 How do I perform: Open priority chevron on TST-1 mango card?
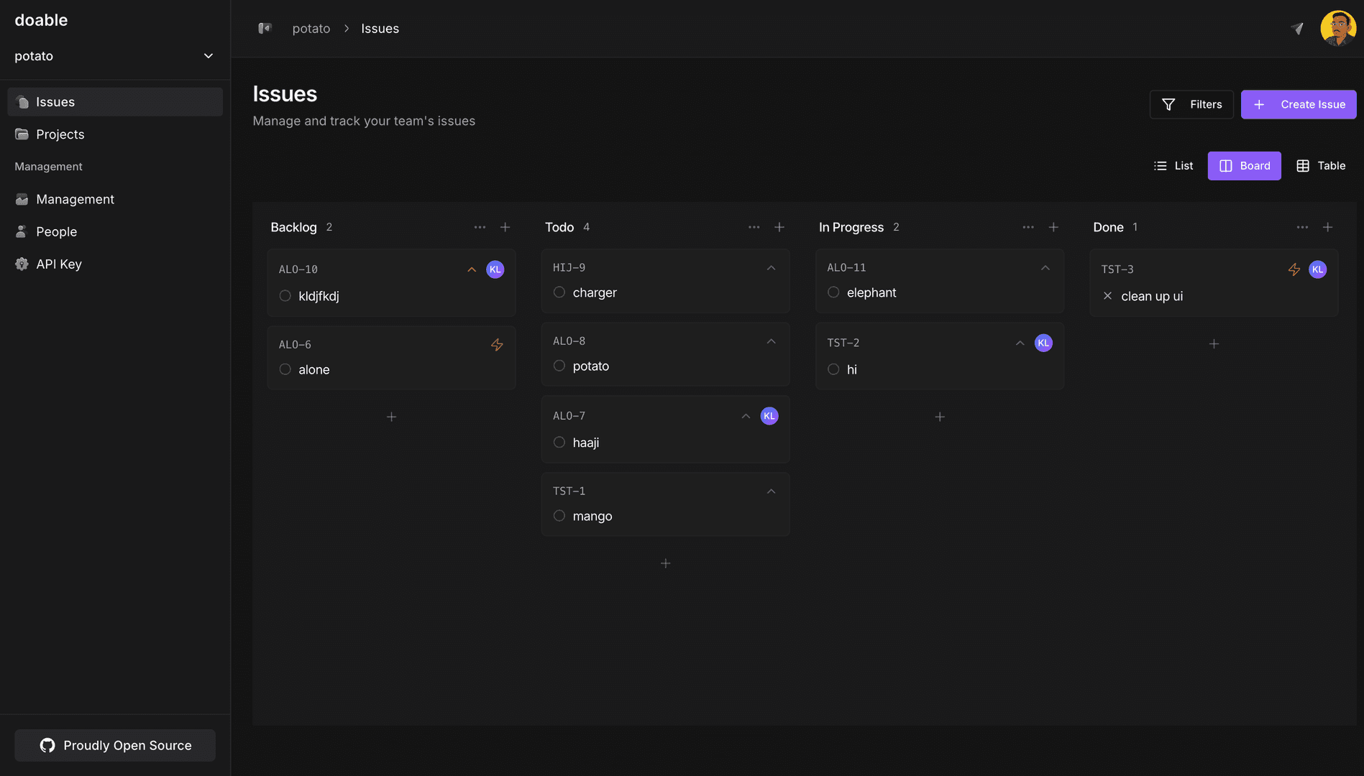coord(771,491)
